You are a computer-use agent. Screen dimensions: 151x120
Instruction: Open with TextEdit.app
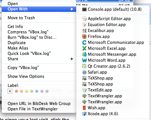click(113, 90)
